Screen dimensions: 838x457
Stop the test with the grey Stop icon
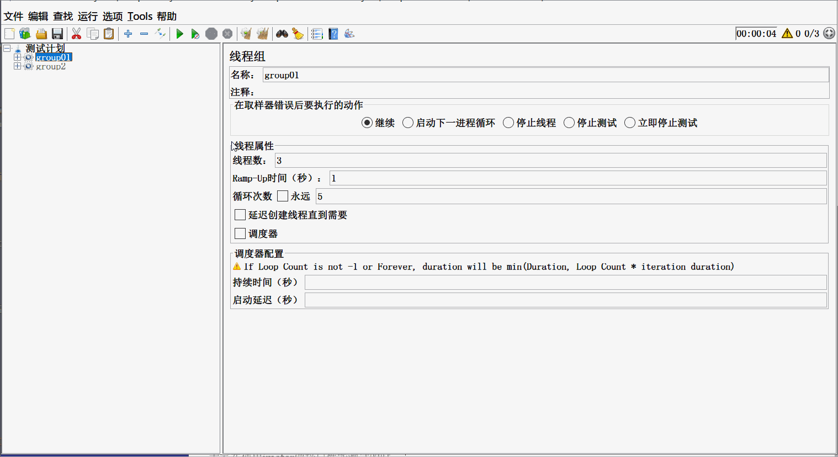(x=211, y=34)
